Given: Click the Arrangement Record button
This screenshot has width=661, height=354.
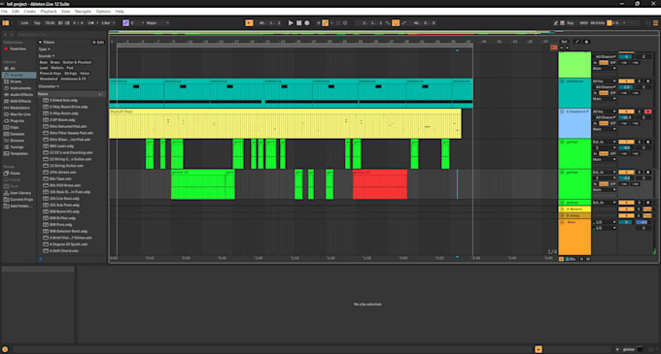Looking at the screenshot, I should pos(307,23).
